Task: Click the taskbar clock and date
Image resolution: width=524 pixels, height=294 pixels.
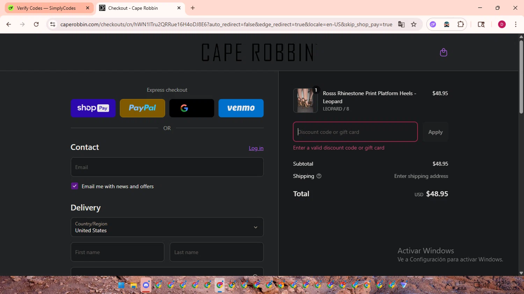Action: [507, 285]
